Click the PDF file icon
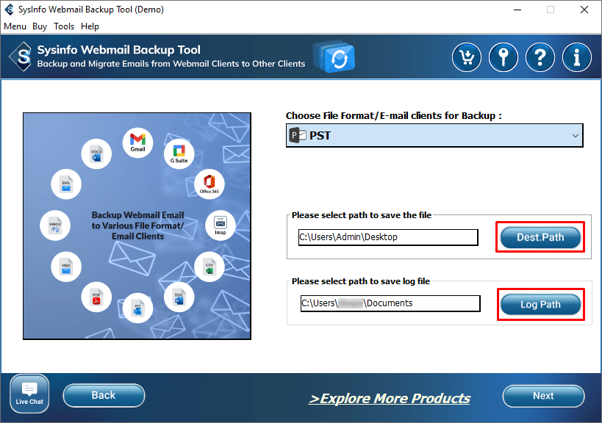 click(x=96, y=297)
